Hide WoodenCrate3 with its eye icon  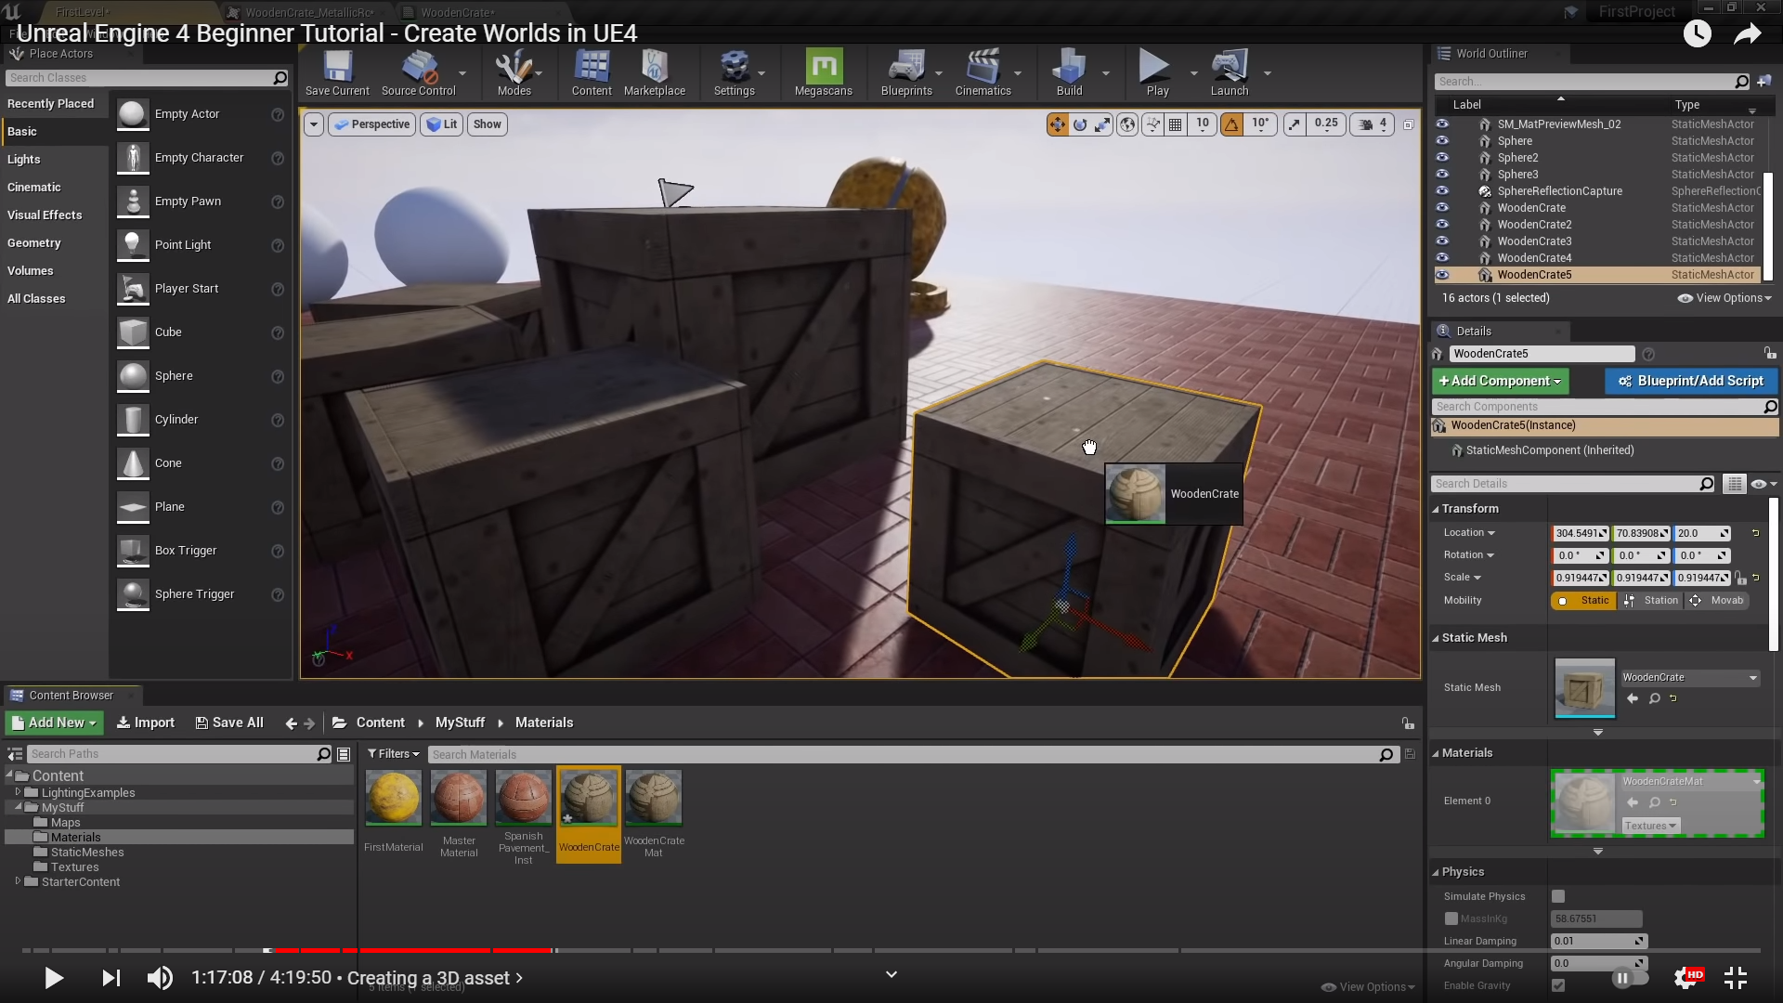point(1442,241)
